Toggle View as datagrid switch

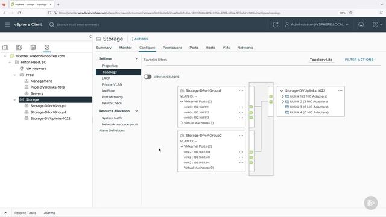pyautogui.click(x=147, y=77)
